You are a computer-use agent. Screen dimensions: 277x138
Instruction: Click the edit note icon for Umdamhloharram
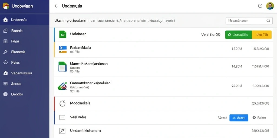(62, 131)
